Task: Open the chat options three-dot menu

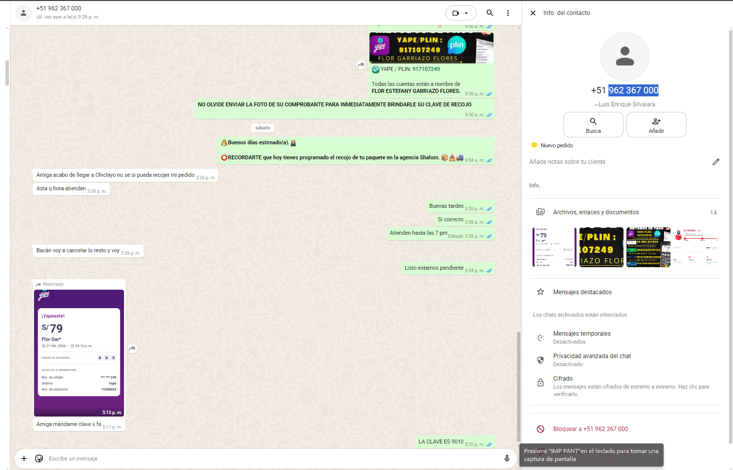Action: 508,13
